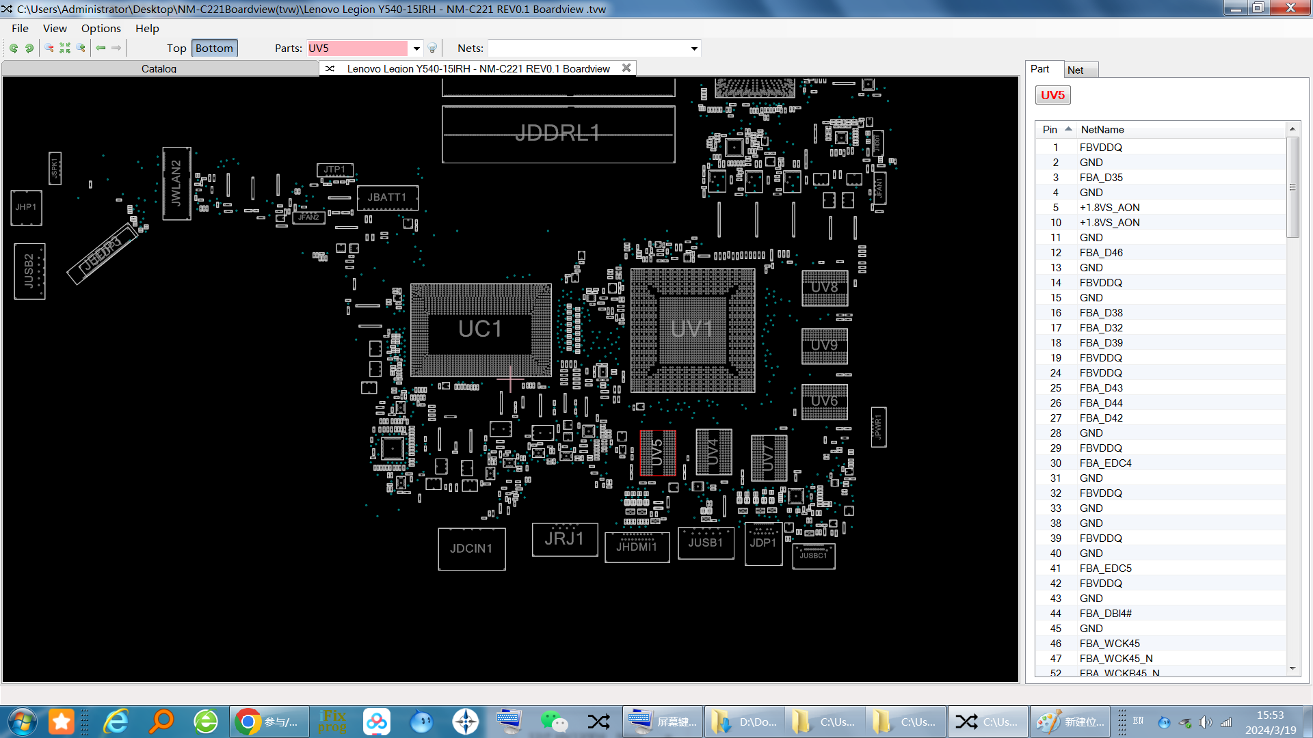Sort pin list by Pin column
The width and height of the screenshot is (1313, 738).
(x=1057, y=129)
